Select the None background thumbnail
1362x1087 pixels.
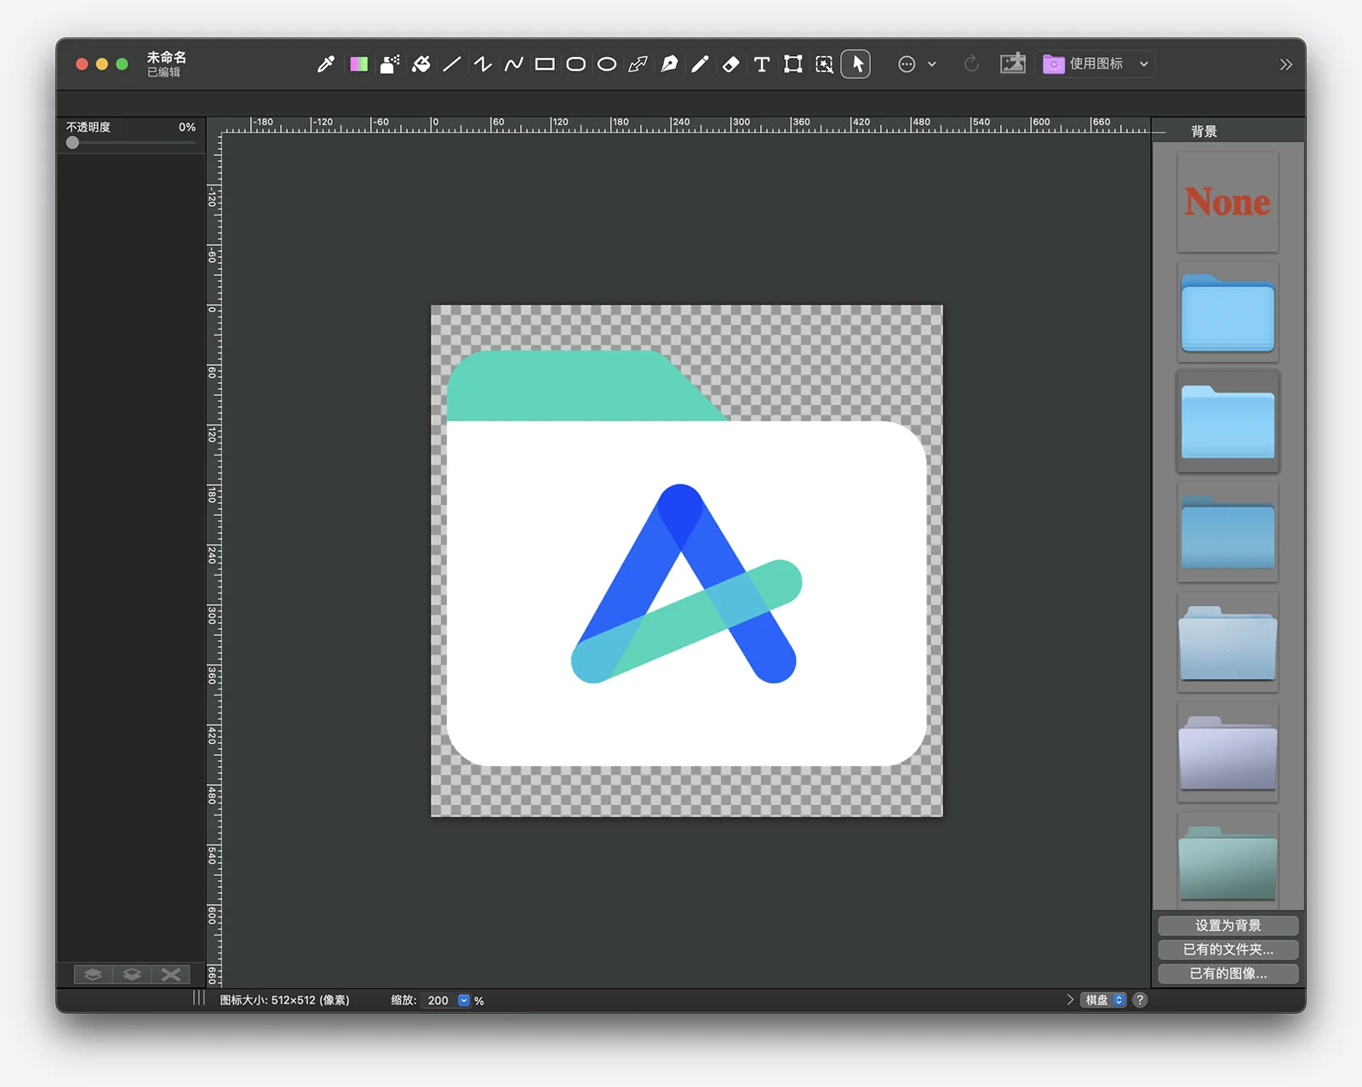click(x=1228, y=202)
